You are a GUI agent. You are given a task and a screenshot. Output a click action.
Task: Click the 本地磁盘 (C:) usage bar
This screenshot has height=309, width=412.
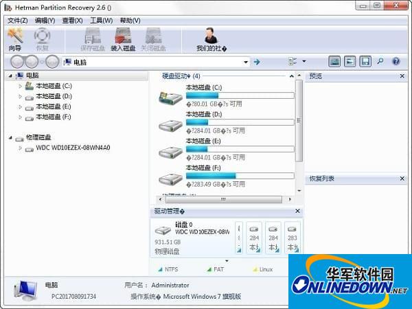click(x=240, y=95)
